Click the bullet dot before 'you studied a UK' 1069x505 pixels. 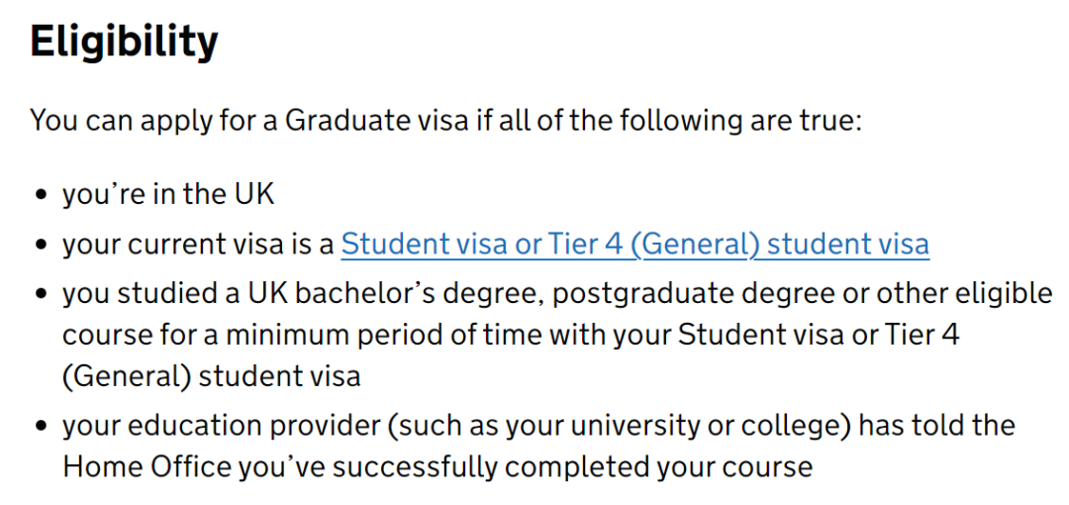[x=43, y=295]
